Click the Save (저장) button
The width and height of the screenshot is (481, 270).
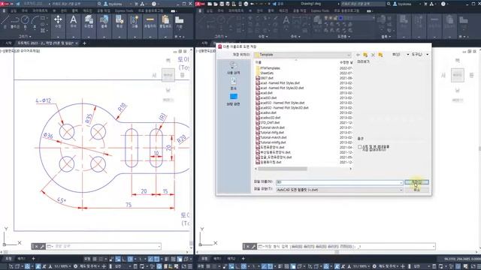click(x=416, y=182)
